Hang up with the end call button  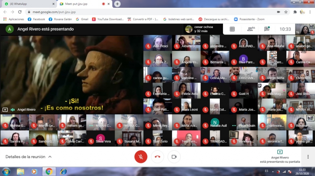157,157
